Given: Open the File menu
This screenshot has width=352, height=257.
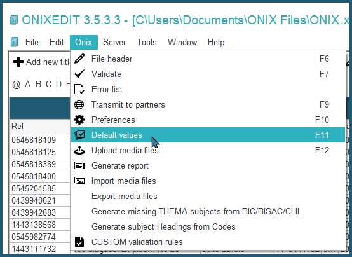Looking at the screenshot, I should point(32,42).
